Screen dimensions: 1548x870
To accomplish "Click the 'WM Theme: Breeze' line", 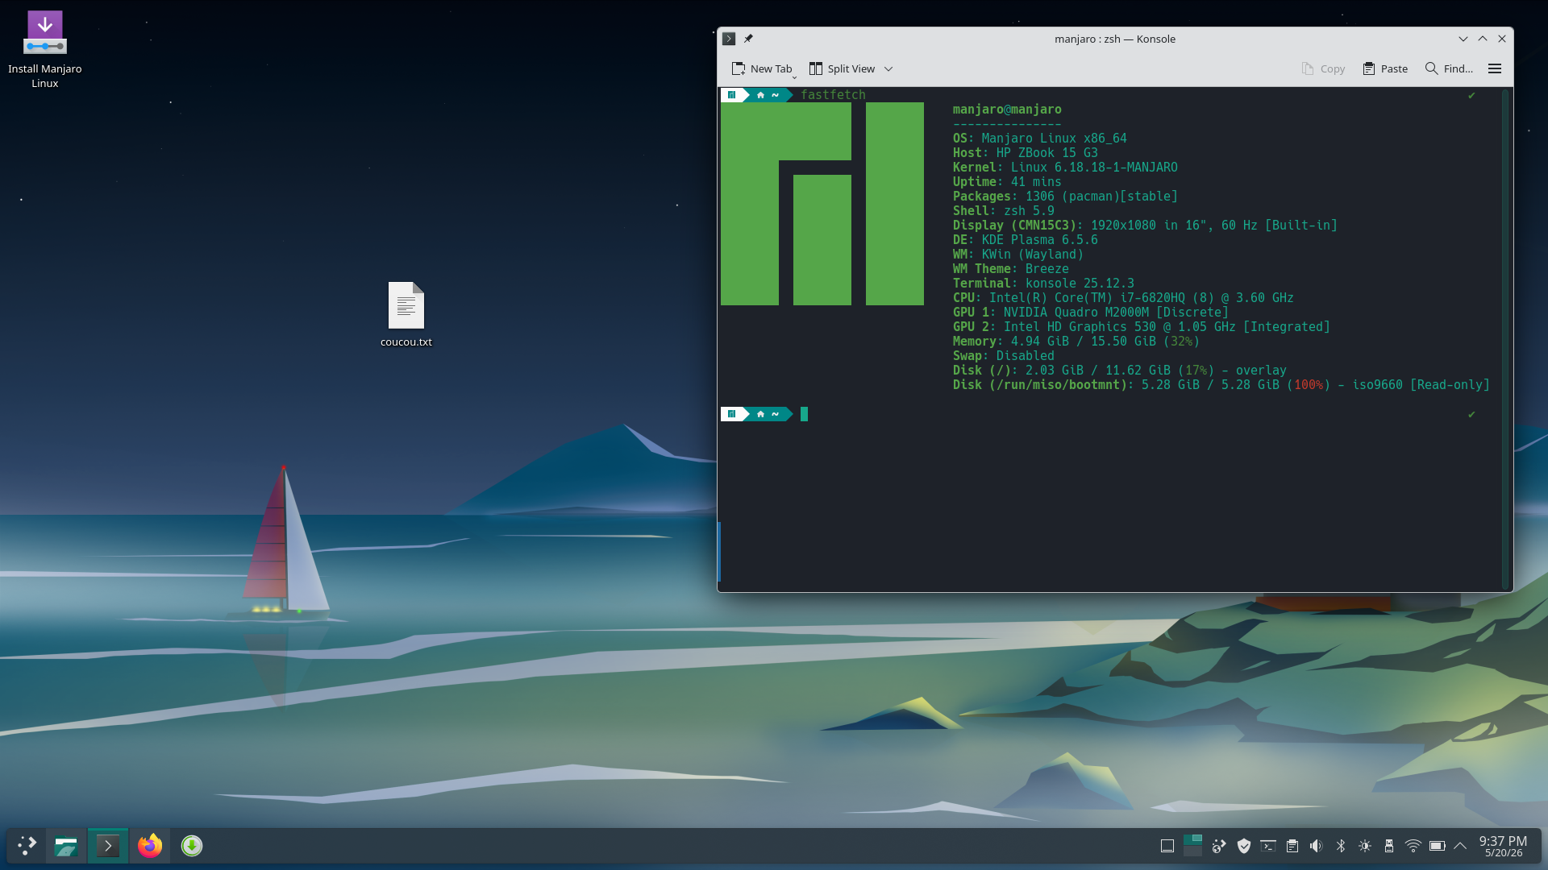I will point(1011,269).
